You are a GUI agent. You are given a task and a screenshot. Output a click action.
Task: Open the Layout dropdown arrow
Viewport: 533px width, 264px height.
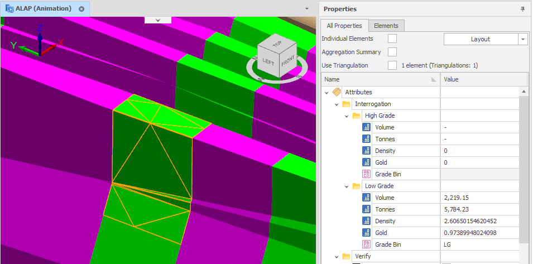click(522, 39)
